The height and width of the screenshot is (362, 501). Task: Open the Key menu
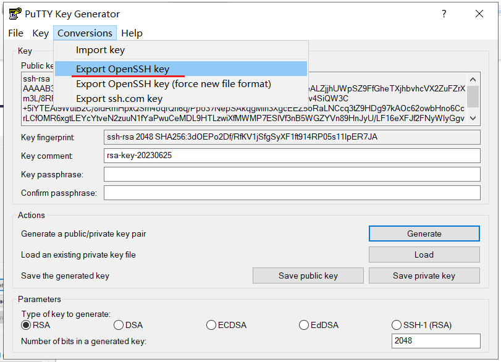coord(41,33)
